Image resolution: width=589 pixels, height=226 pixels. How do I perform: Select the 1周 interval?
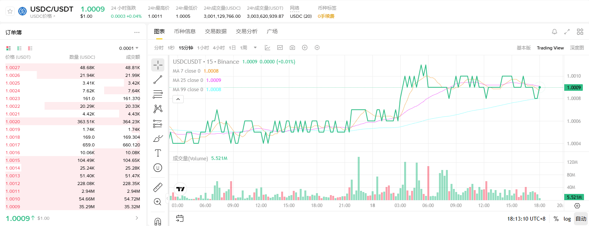(244, 48)
